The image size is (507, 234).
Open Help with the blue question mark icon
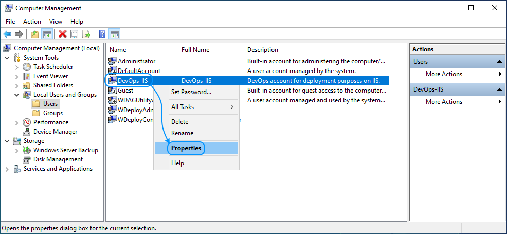click(x=102, y=33)
